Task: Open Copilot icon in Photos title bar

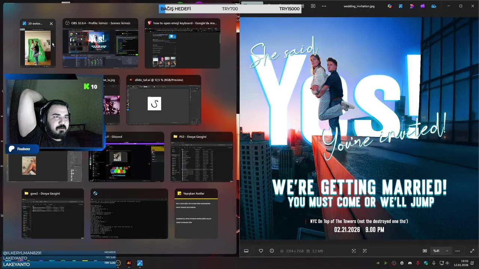Action: (390, 6)
